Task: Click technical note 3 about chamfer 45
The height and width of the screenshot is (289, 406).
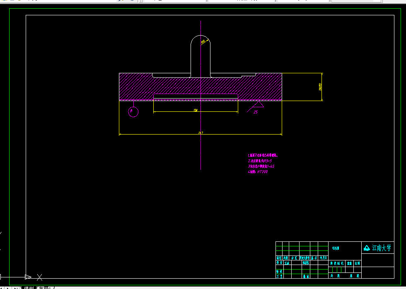Action: pos(261,166)
